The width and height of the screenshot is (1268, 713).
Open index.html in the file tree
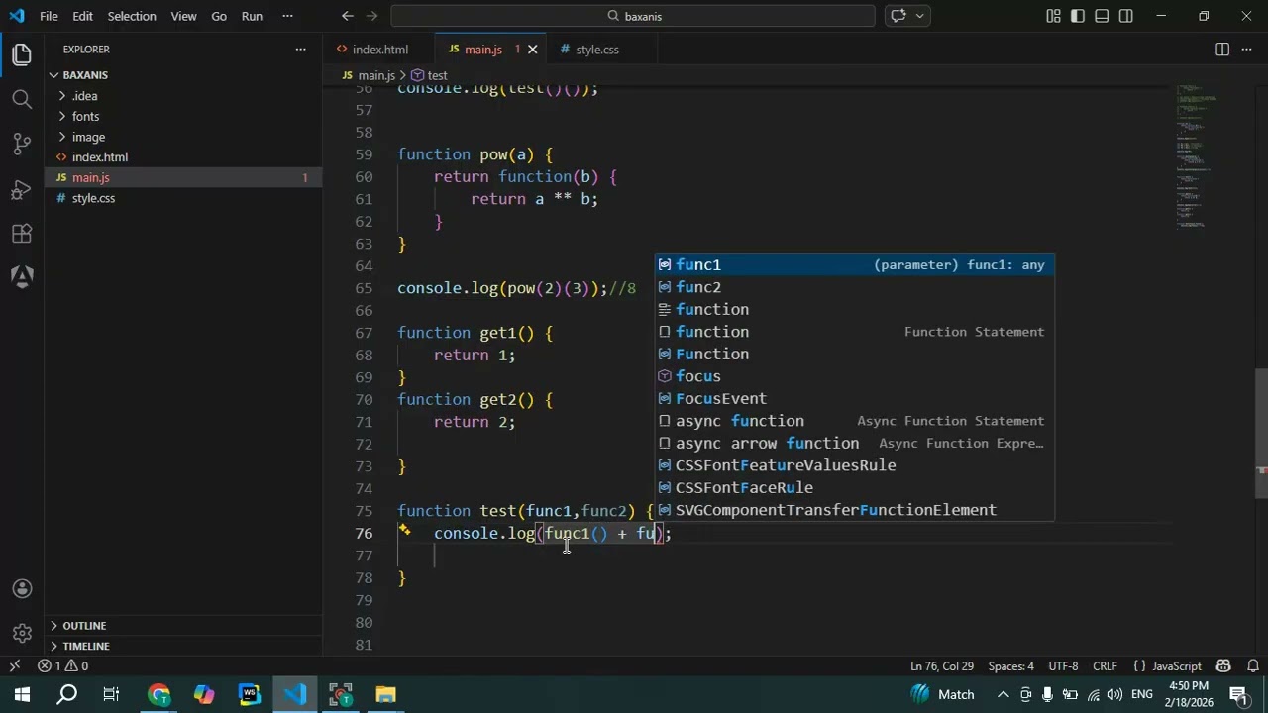pos(99,157)
